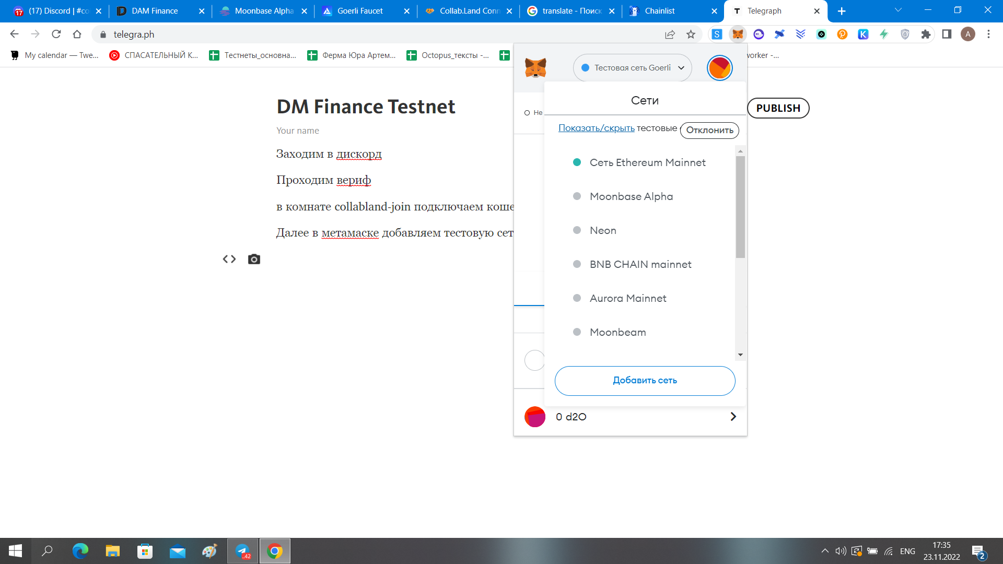Bookmark page with the star icon

click(691, 34)
